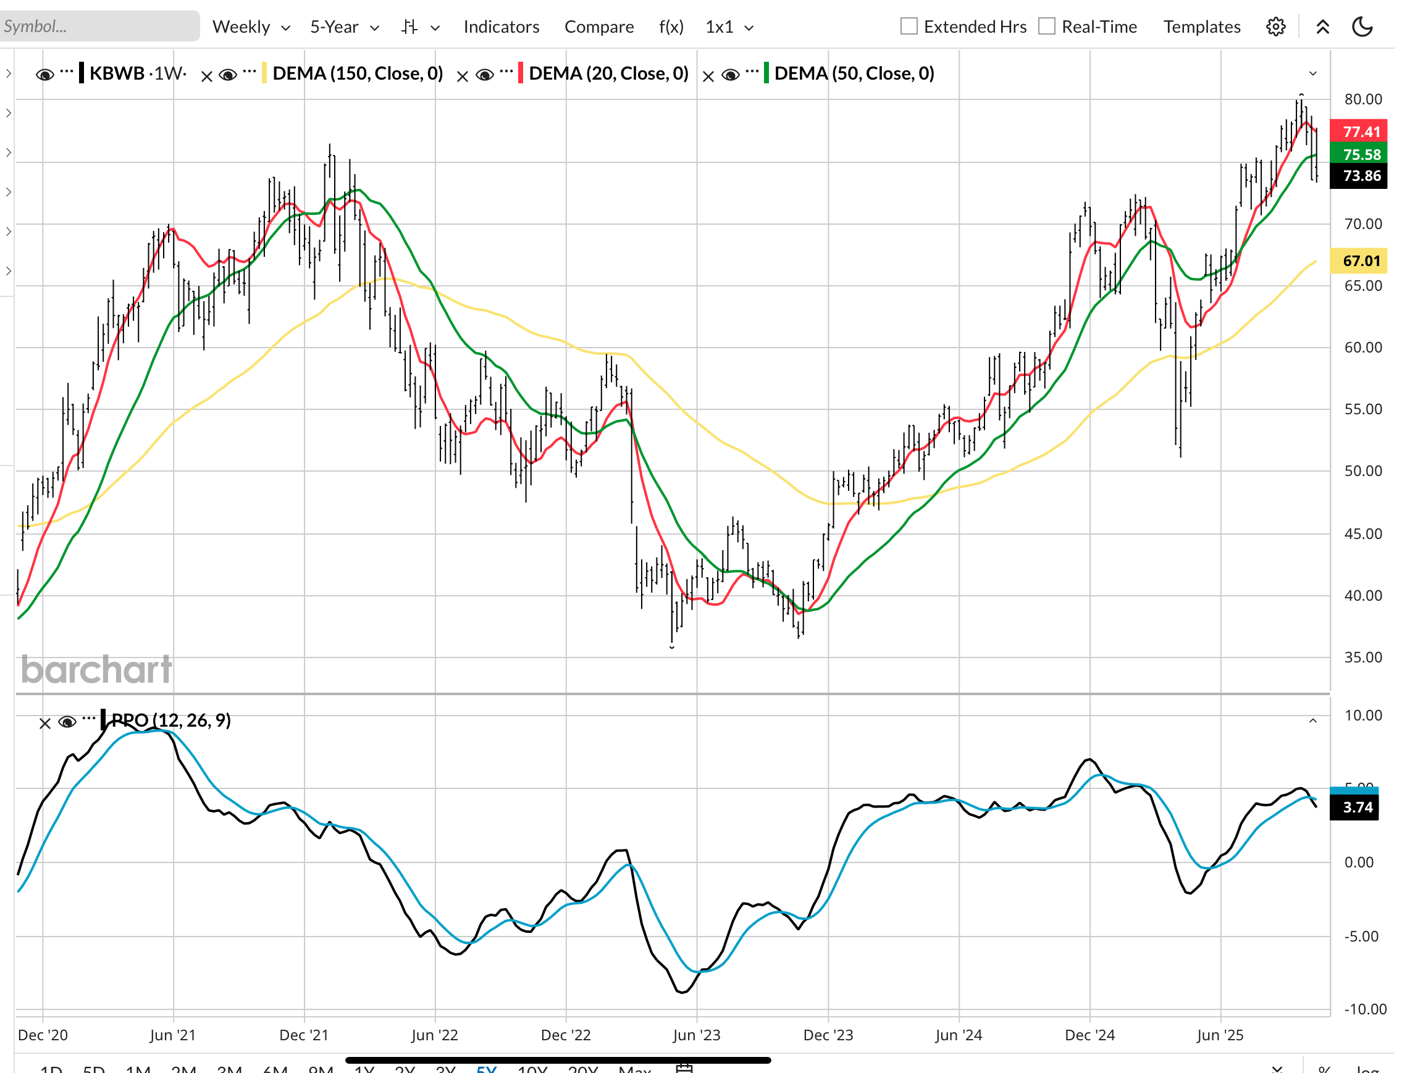Open the chart settings gear
Image resolution: width=1402 pixels, height=1073 pixels.
(1275, 27)
